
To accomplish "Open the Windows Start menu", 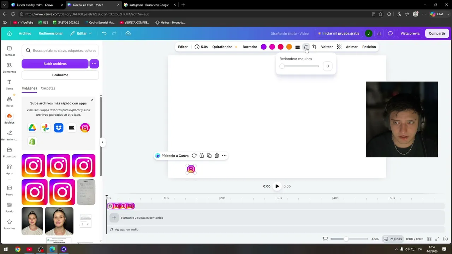I will (x=6, y=249).
